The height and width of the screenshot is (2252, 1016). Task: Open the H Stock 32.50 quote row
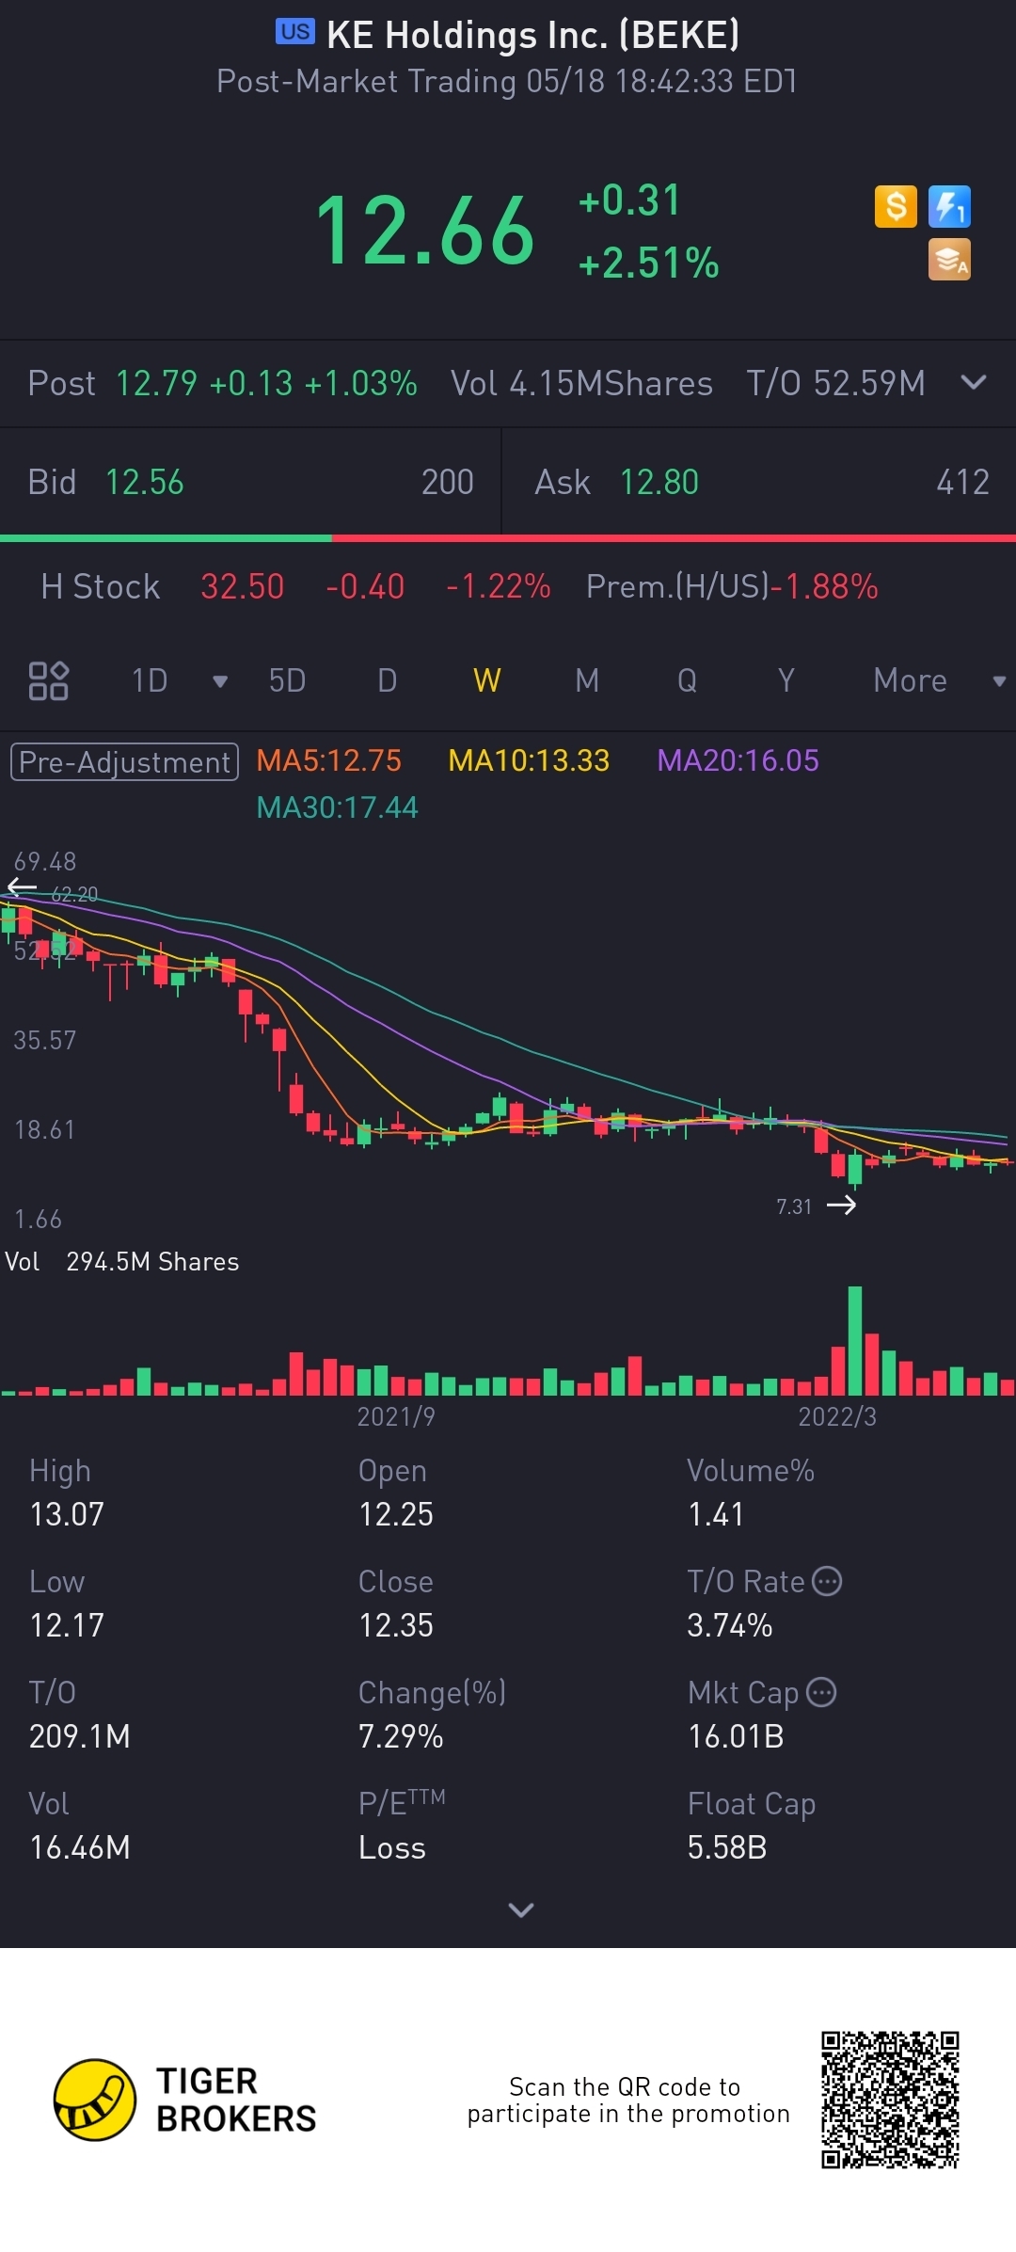508,586
